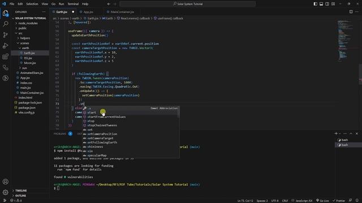The width and height of the screenshot is (362, 203).
Task: Click Ln 73, Col 12 position indicator
Action: coord(245,201)
